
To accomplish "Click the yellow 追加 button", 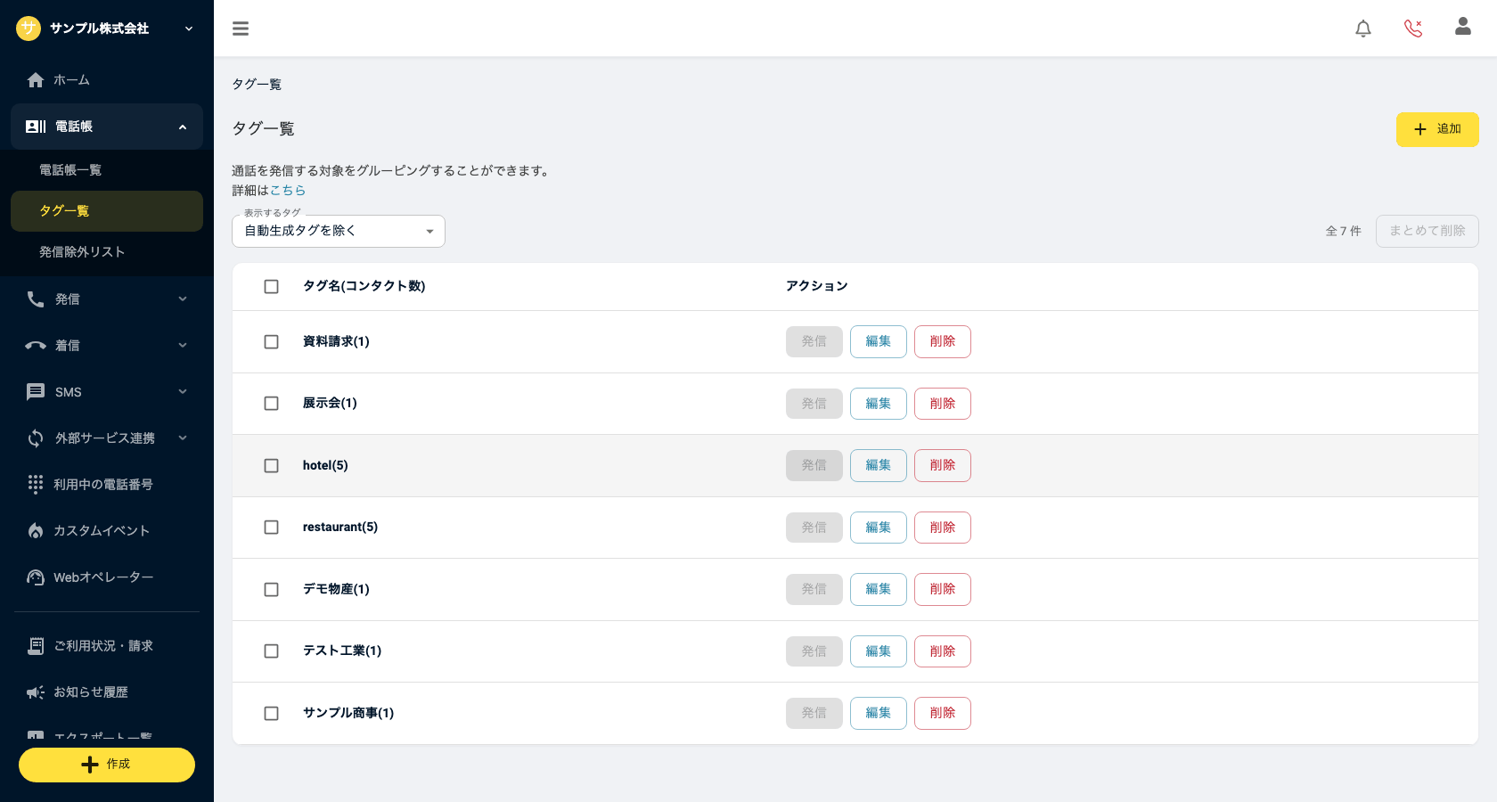I will [1437, 129].
